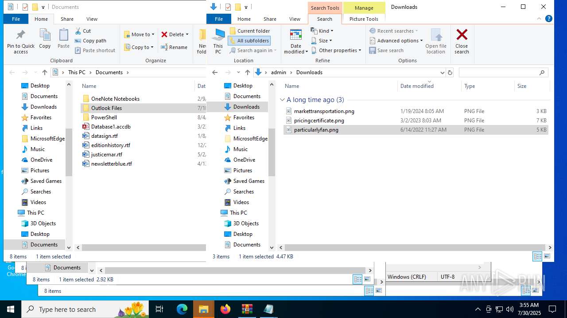The image size is (567, 318).
Task: Open Date modified filter dropdown
Action: tap(296, 42)
